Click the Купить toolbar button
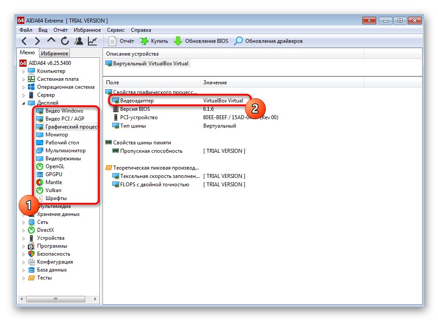The height and width of the screenshot is (321, 438). (154, 41)
